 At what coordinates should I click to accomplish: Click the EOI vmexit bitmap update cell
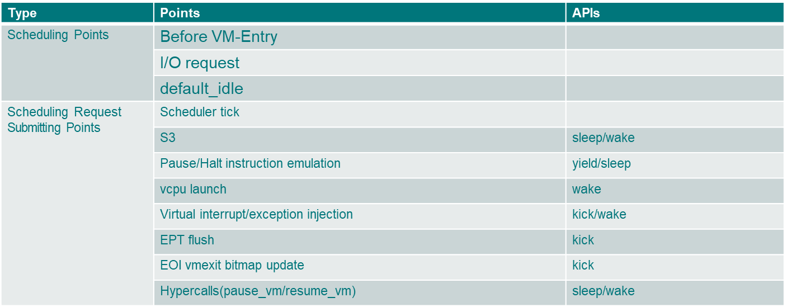[x=232, y=265]
